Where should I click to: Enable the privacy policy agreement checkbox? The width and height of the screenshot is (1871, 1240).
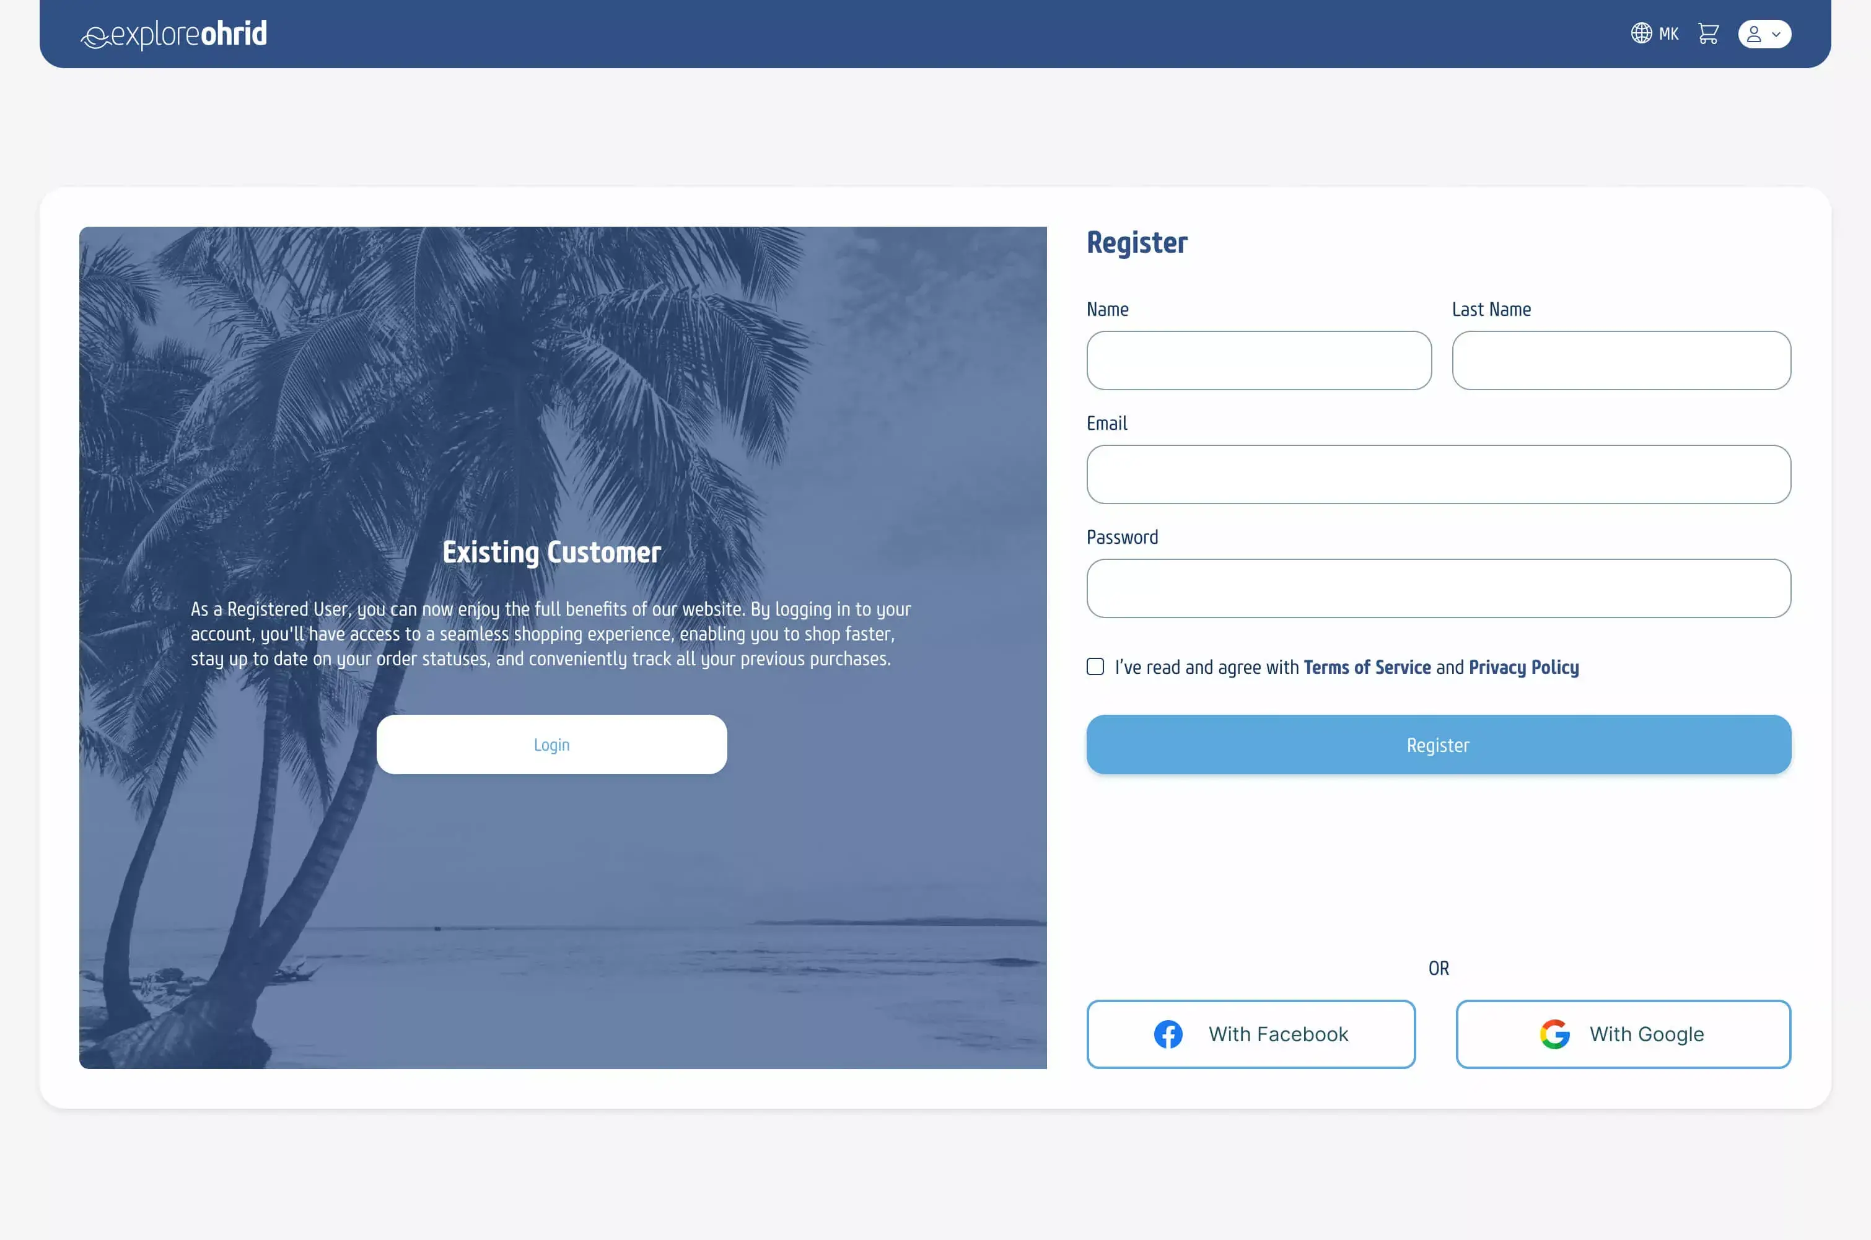(x=1096, y=666)
